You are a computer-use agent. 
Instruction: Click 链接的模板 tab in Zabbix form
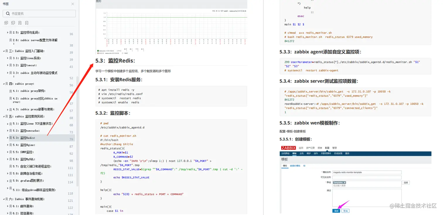pyautogui.click(x=295, y=166)
